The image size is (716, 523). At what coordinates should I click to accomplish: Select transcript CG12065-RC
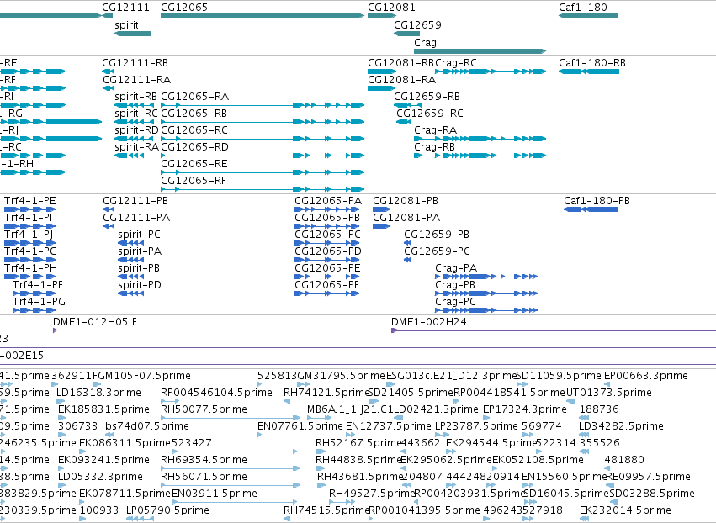point(263,139)
